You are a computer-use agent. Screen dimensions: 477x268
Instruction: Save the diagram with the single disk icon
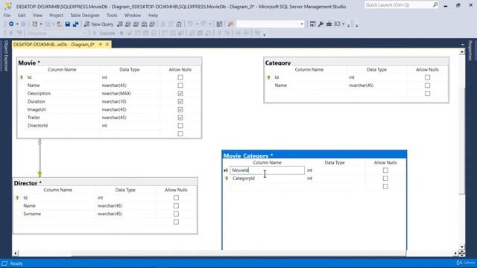coord(68,24)
